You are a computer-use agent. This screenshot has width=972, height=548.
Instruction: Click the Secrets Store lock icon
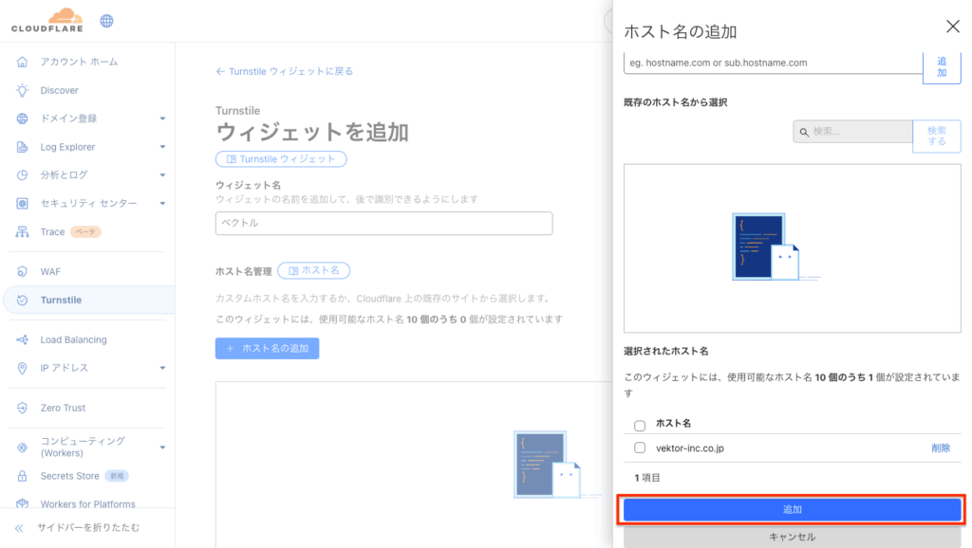point(23,476)
